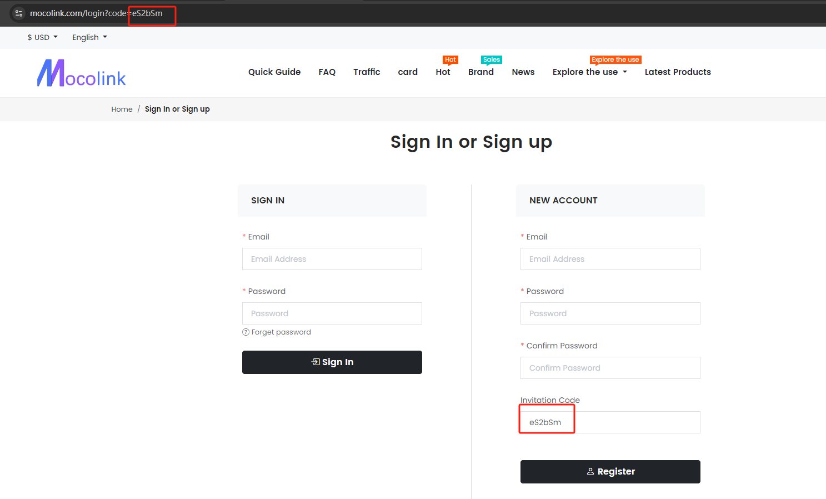Navigate to Latest Products
The image size is (826, 499).
pyautogui.click(x=677, y=72)
